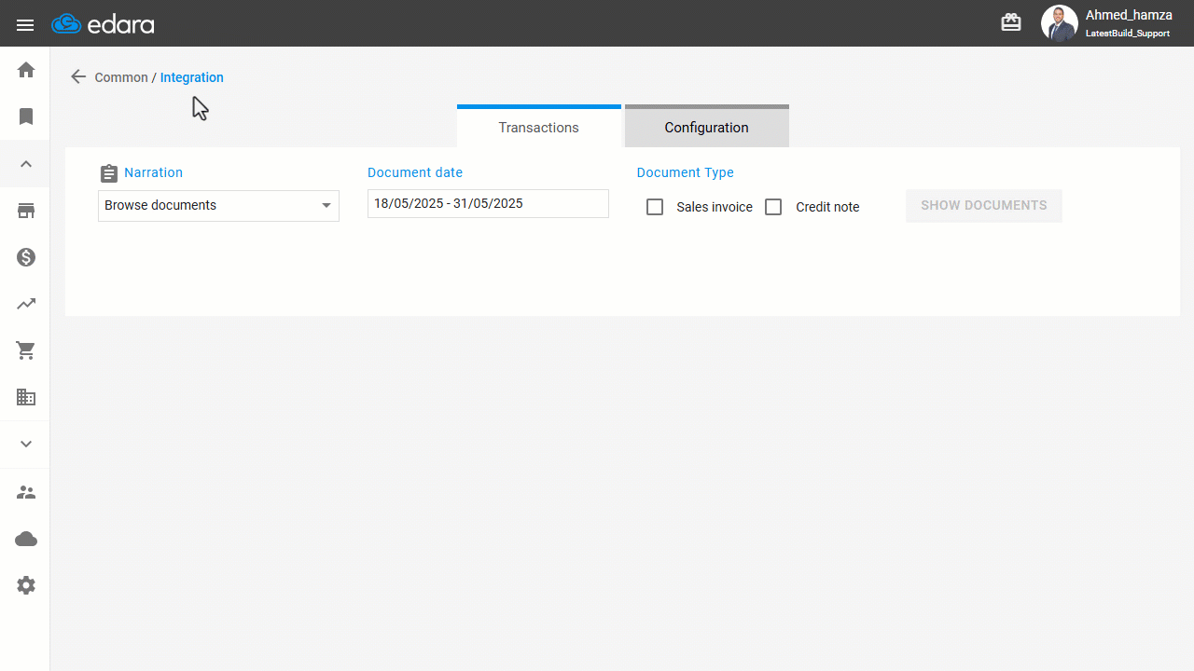
Task: Click the LatestBuild_Support account label
Action: tap(1128, 34)
